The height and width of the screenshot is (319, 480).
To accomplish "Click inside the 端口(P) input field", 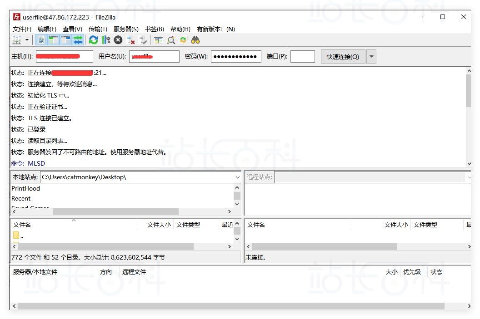I will pos(302,56).
